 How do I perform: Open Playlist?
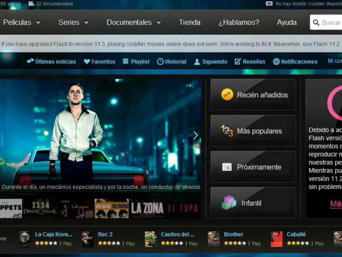pyautogui.click(x=140, y=62)
